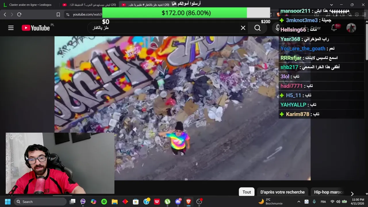
Task: Select the Tout filter chip
Action: (247, 192)
